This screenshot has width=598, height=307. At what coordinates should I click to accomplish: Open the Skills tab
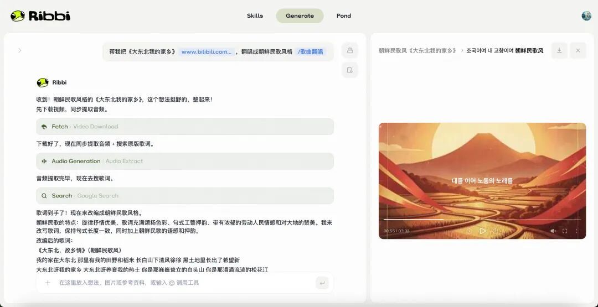pyautogui.click(x=255, y=15)
